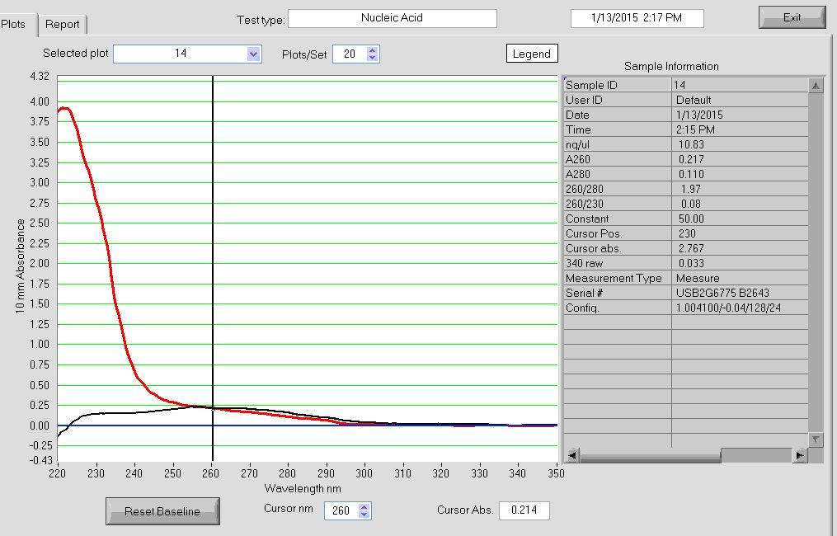The width and height of the screenshot is (837, 536).
Task: Decrement Cursor nm using the down arrow
Action: [364, 515]
